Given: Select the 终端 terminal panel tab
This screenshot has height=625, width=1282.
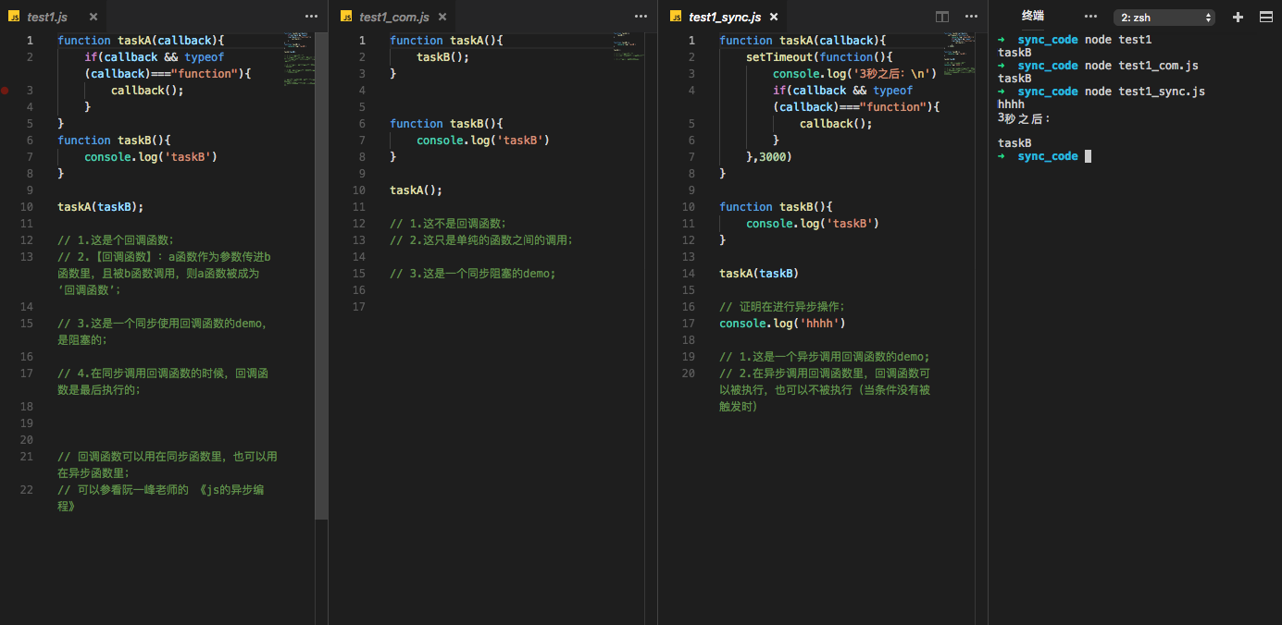Looking at the screenshot, I should point(1033,16).
